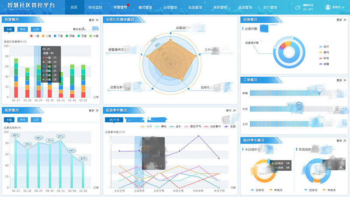Image resolution: width=350 pixels, height=197 pixels.
Task: Select 本月 in the 报警概况 panel
Action: point(23,29)
